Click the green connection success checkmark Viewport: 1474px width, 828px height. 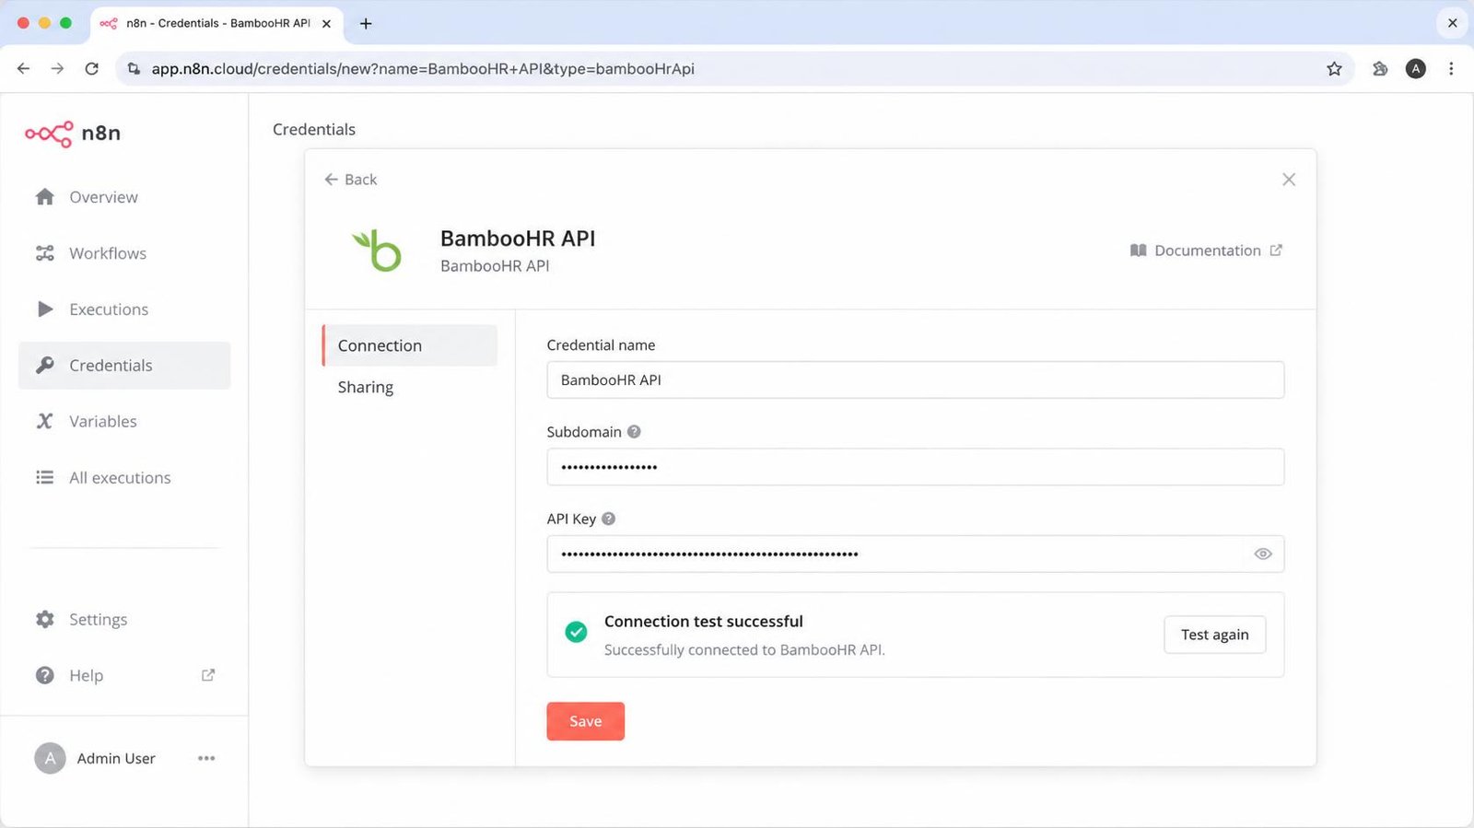pos(576,632)
